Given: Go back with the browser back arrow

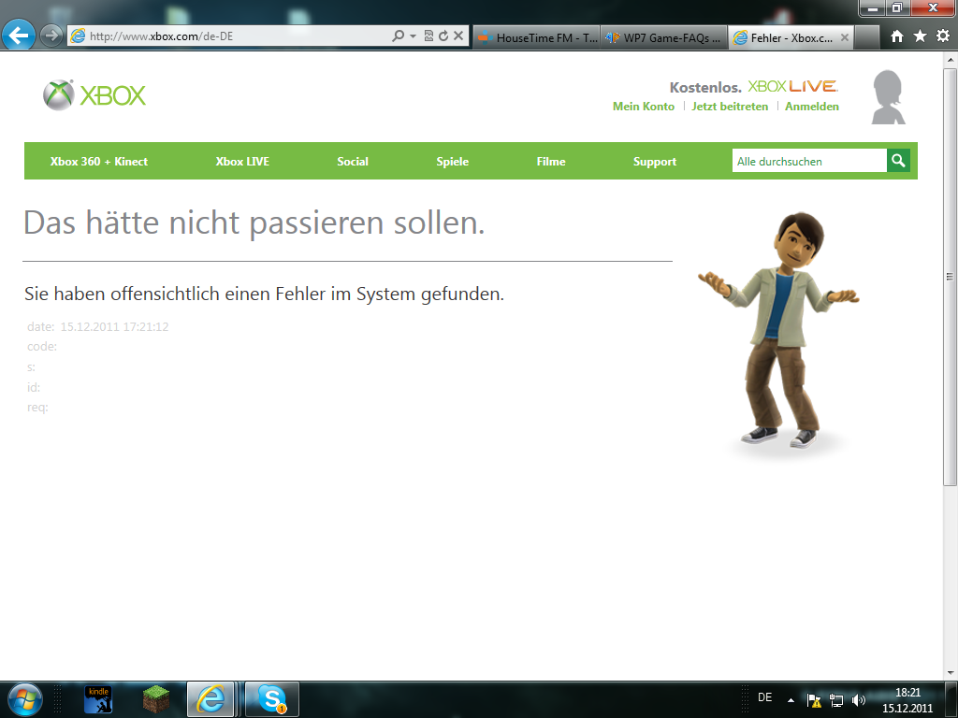Looking at the screenshot, I should [x=19, y=36].
